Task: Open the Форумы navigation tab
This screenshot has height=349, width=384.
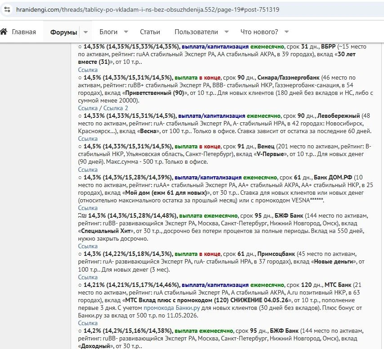Action: coord(63,32)
